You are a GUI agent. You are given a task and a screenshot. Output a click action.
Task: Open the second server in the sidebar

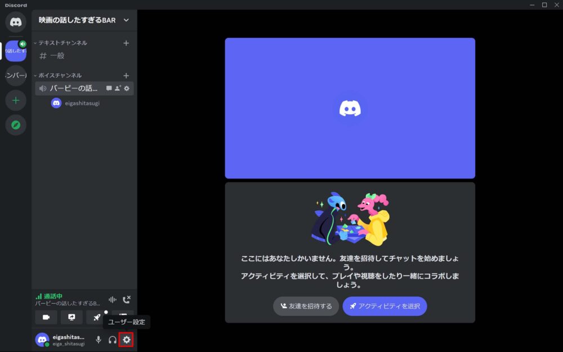pyautogui.click(x=16, y=75)
